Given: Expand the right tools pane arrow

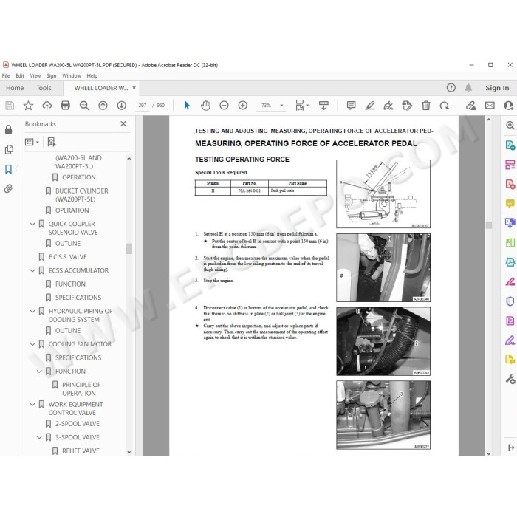Looking at the screenshot, I should tap(511, 448).
